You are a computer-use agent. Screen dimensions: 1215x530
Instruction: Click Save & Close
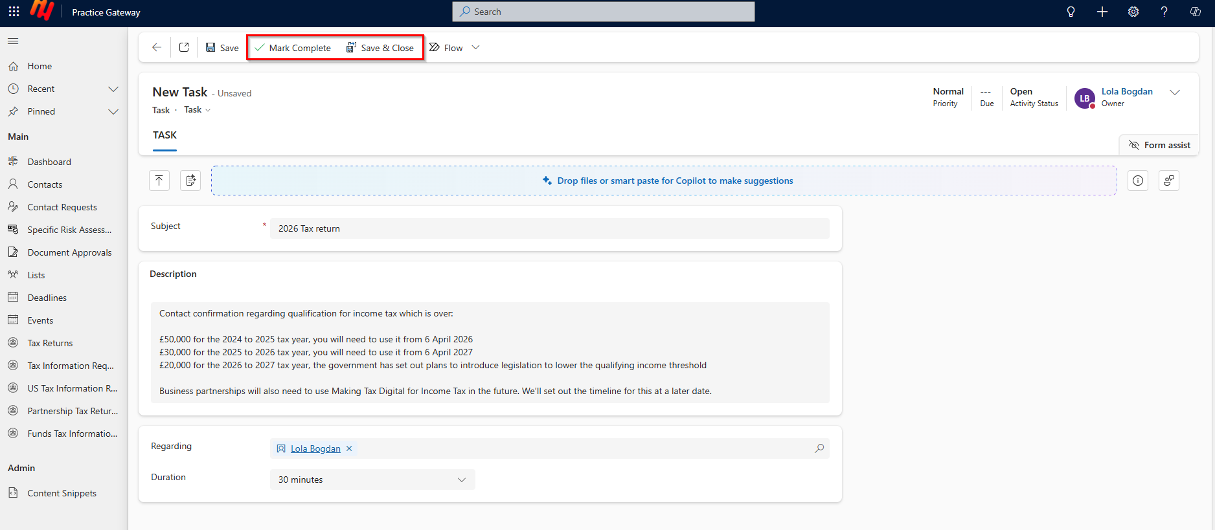click(380, 48)
